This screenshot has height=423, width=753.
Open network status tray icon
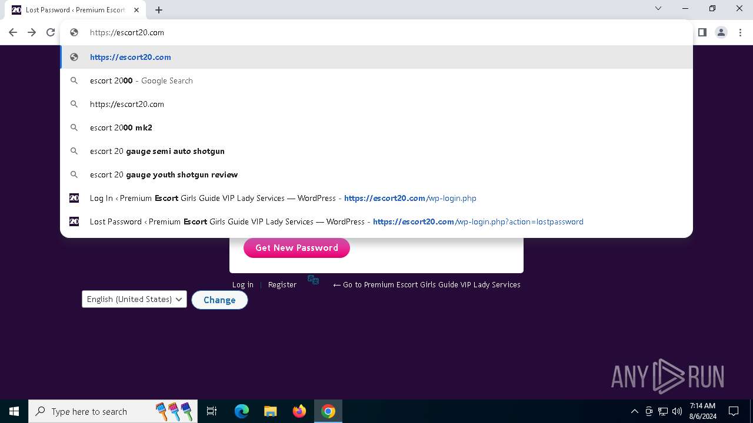[663, 411]
